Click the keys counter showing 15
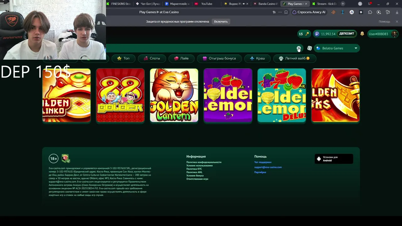 pyautogui.click(x=304, y=34)
